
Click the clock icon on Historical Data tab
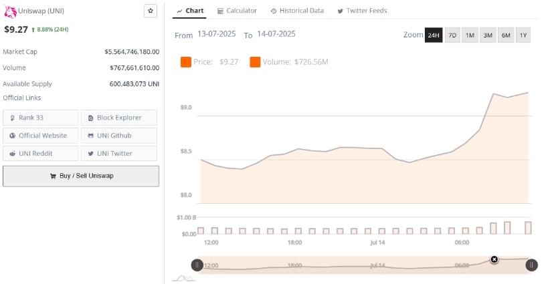(274, 11)
